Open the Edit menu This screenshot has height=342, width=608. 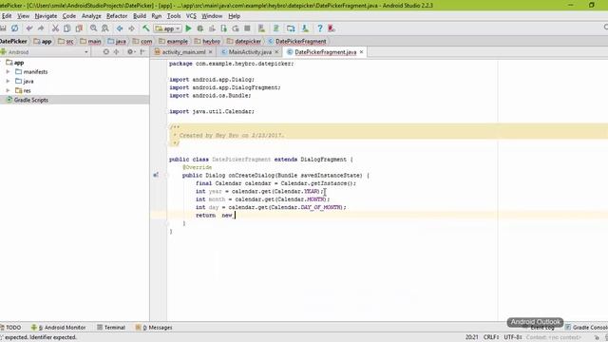[x=7, y=16]
